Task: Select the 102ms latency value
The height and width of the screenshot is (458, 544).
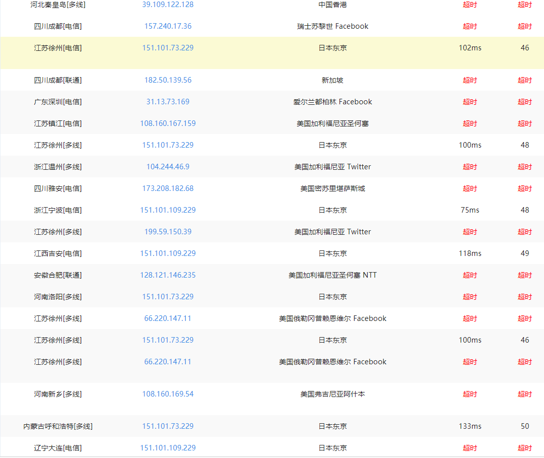Action: 469,48
